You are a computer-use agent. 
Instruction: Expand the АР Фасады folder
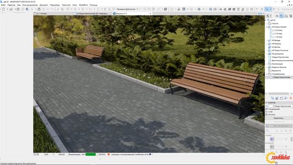click(x=267, y=40)
